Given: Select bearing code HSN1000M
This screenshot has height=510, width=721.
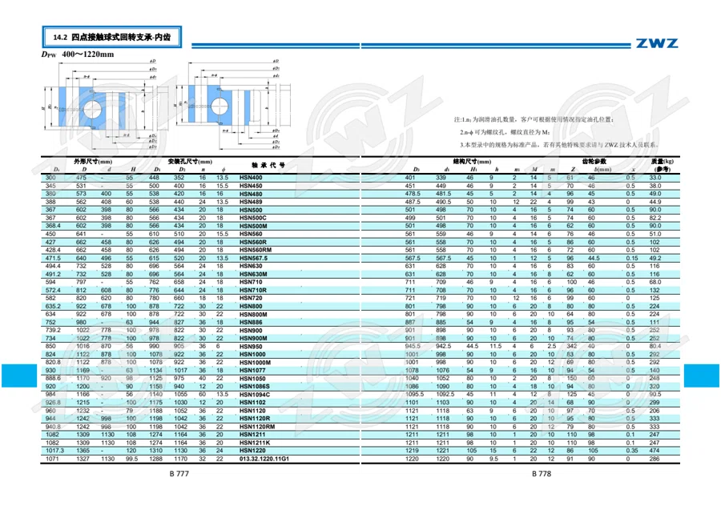Looking at the screenshot, I should 255,363.
